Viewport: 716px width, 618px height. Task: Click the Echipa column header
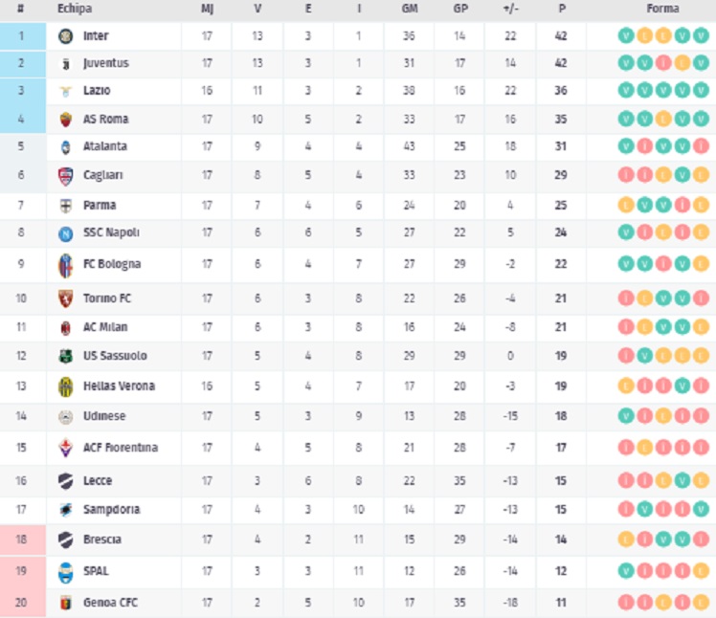click(x=74, y=9)
